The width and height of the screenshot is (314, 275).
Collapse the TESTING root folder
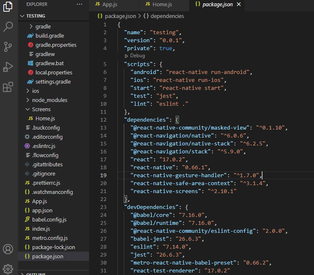point(22,16)
